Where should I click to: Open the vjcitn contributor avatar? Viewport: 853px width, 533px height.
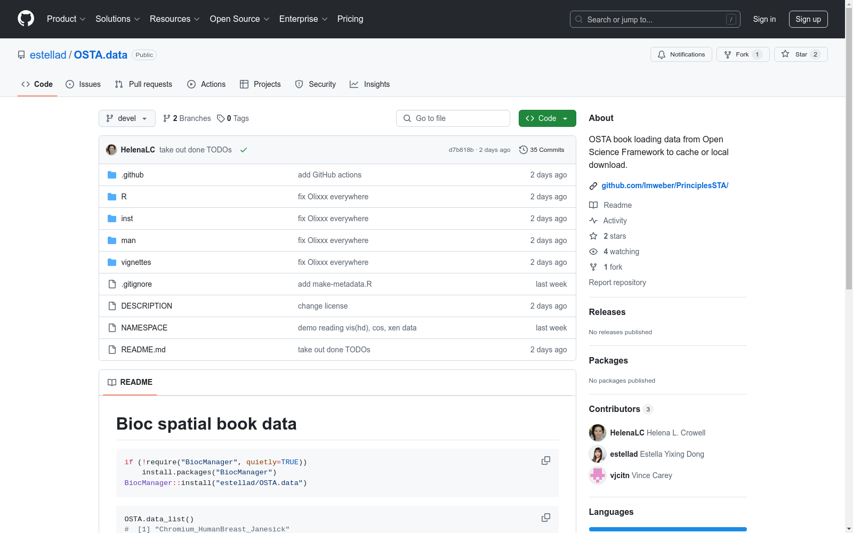[x=598, y=475]
